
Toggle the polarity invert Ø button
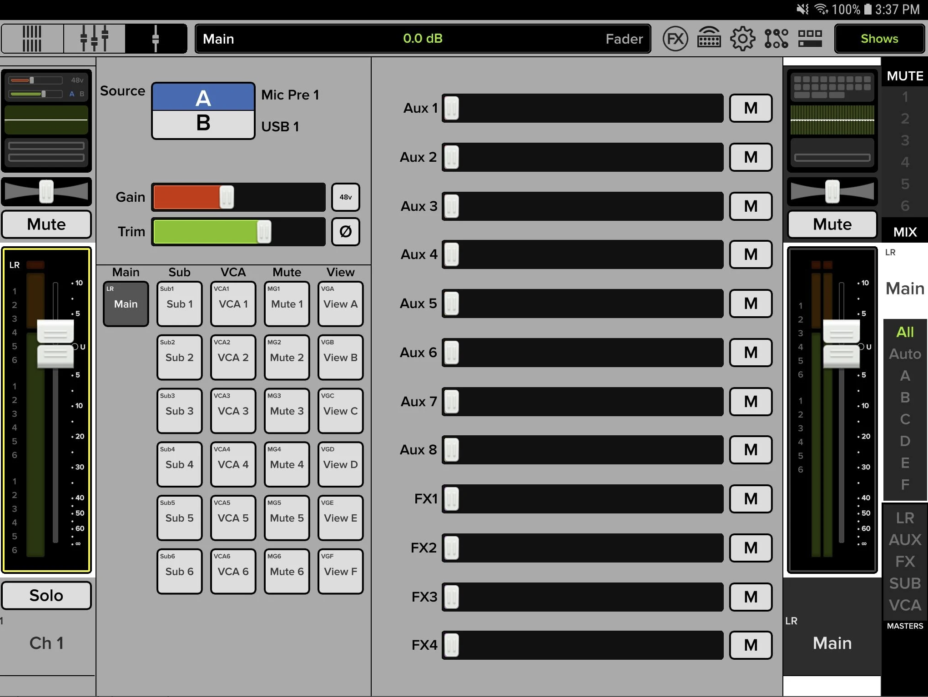click(345, 232)
